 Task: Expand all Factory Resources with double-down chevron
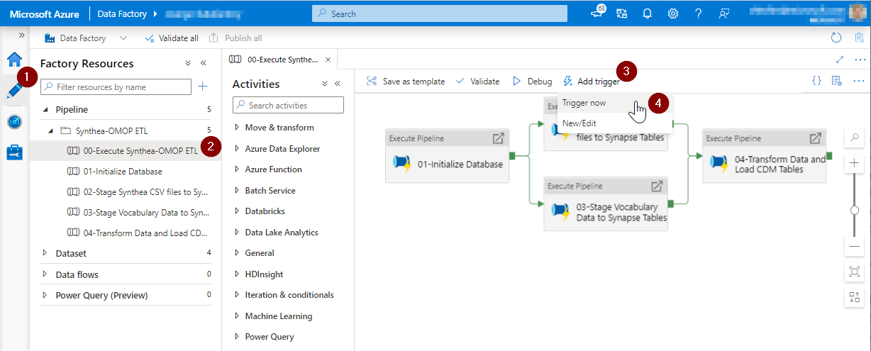[188, 63]
